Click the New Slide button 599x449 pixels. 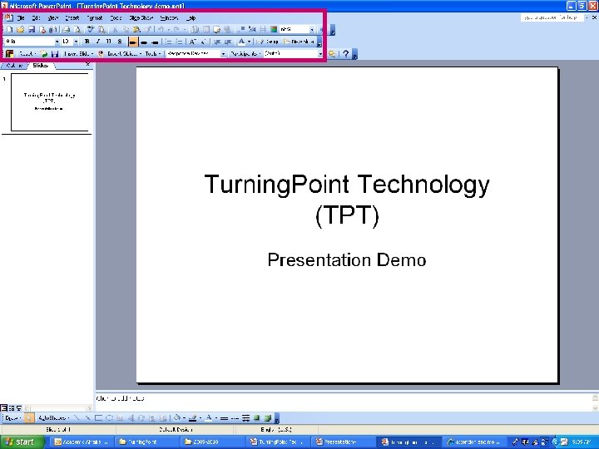click(298, 42)
